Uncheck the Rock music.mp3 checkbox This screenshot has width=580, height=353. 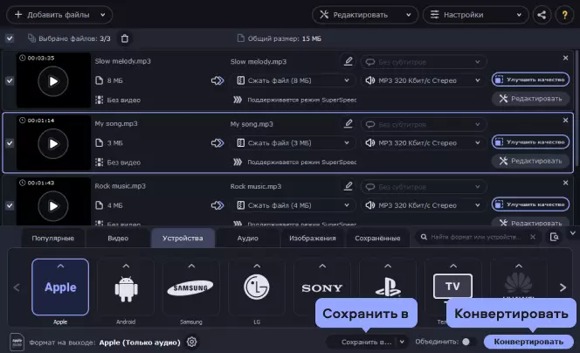(10, 205)
